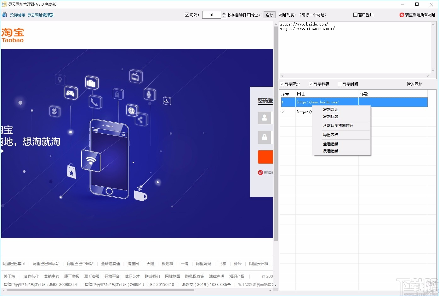Click the red Weibo icon
This screenshot has width=439, height=296.
click(260, 172)
